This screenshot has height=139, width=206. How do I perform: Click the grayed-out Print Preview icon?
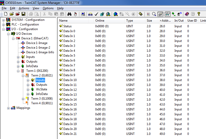(37, 14)
